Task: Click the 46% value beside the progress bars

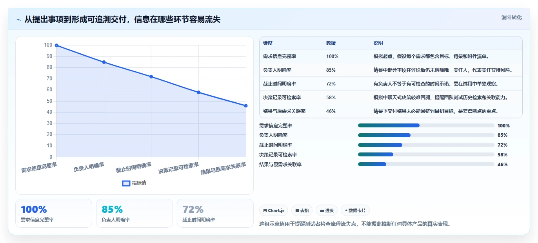Action: (502, 165)
